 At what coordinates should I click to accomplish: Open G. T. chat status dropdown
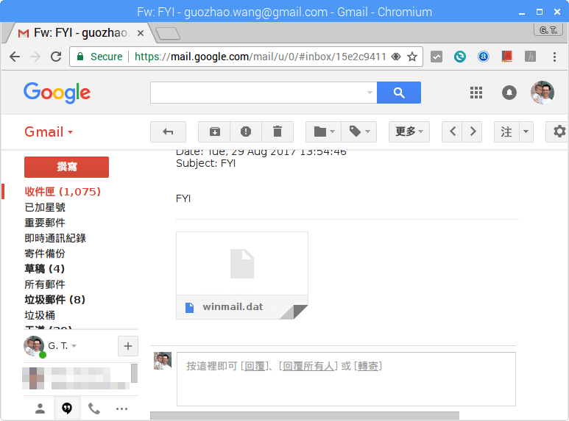[63, 346]
